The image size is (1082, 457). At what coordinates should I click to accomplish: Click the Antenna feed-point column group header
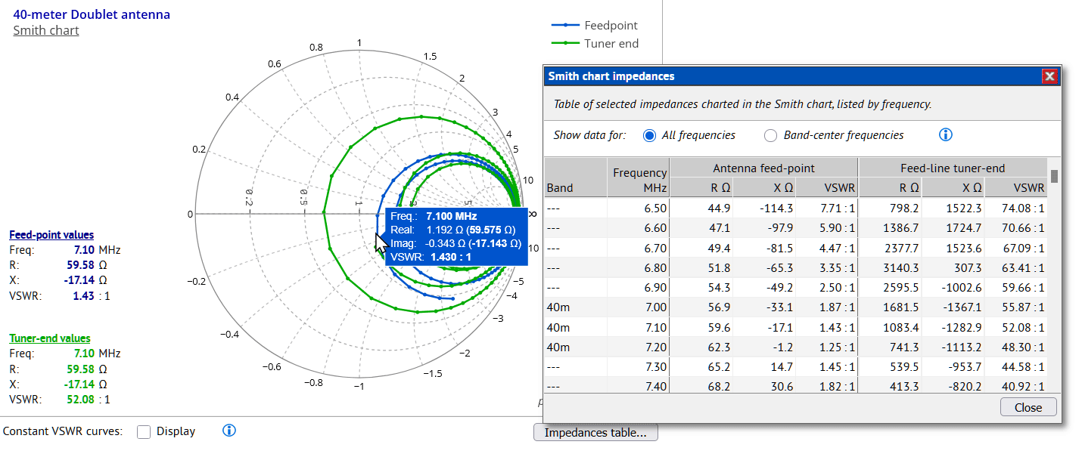coord(764,168)
